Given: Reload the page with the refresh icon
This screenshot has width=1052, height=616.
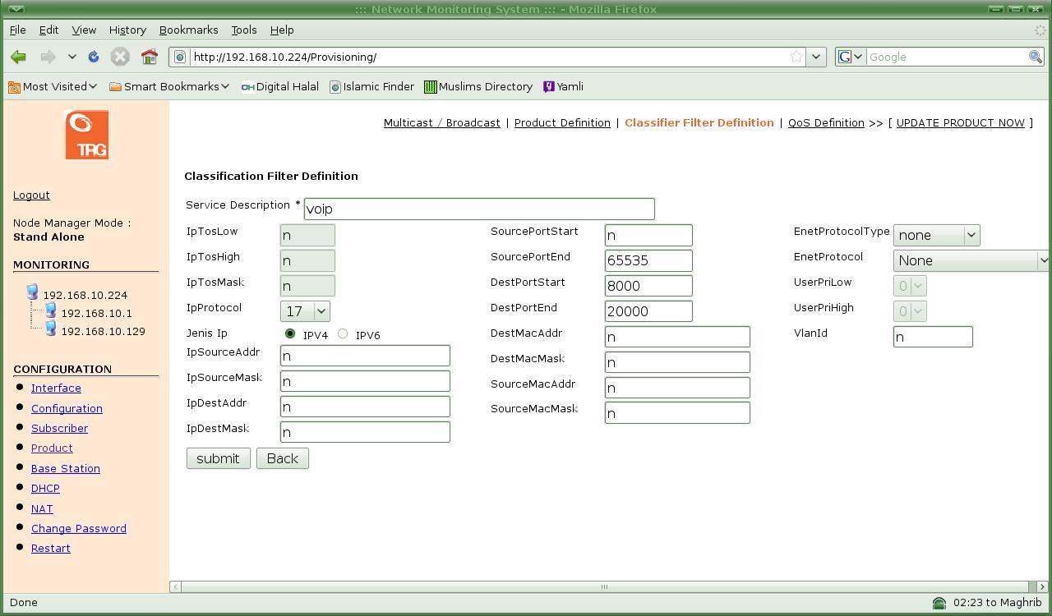Looking at the screenshot, I should 94,57.
